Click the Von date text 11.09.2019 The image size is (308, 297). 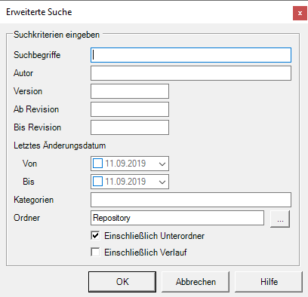pyautogui.click(x=125, y=164)
